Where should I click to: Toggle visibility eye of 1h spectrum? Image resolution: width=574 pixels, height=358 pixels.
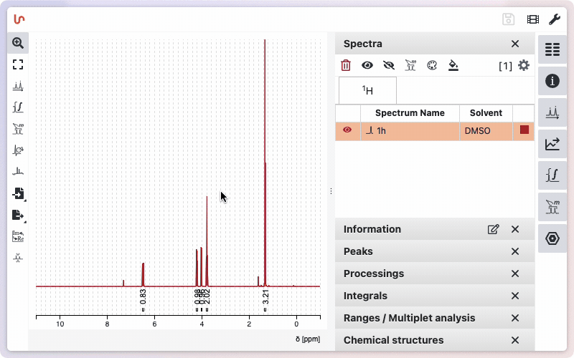click(347, 130)
